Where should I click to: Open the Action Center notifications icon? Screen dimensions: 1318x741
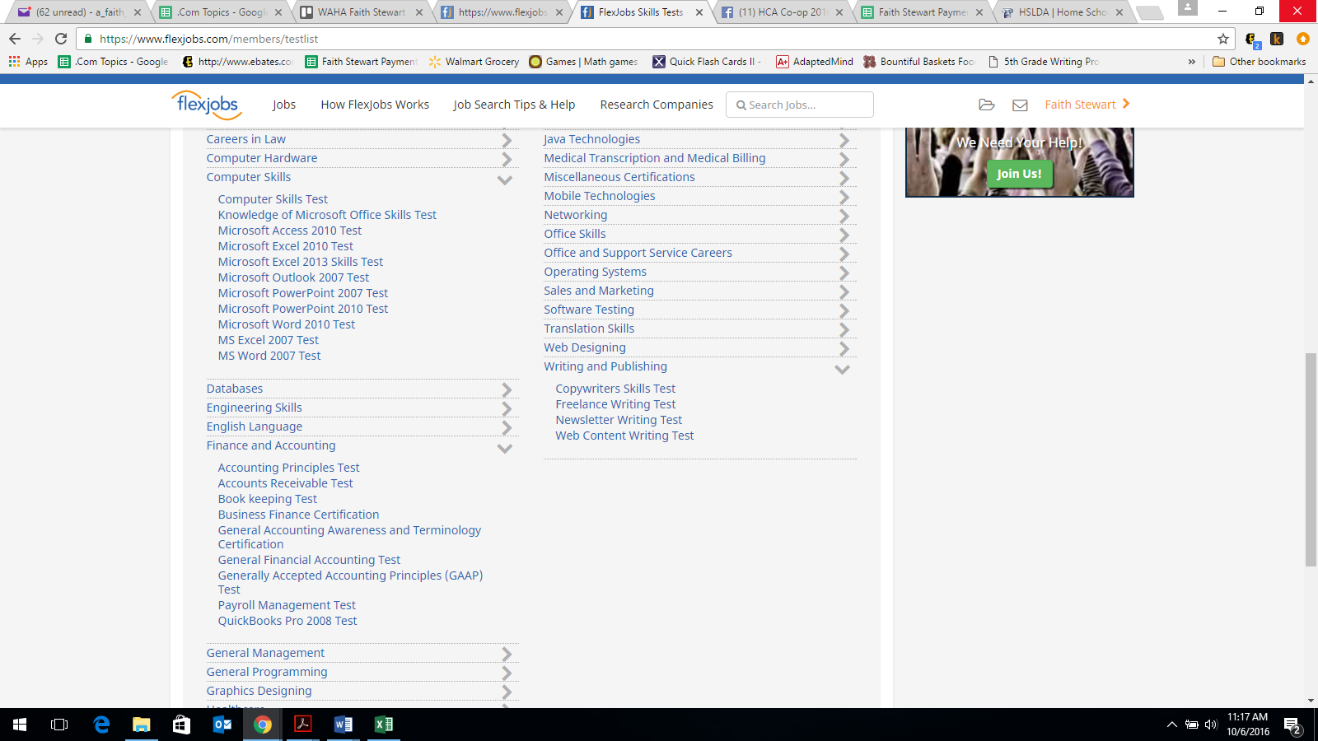click(1292, 725)
